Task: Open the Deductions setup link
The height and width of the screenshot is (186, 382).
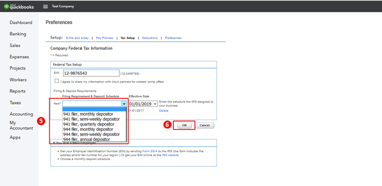Action: point(150,38)
